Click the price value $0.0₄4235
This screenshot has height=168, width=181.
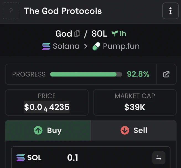click(47, 107)
